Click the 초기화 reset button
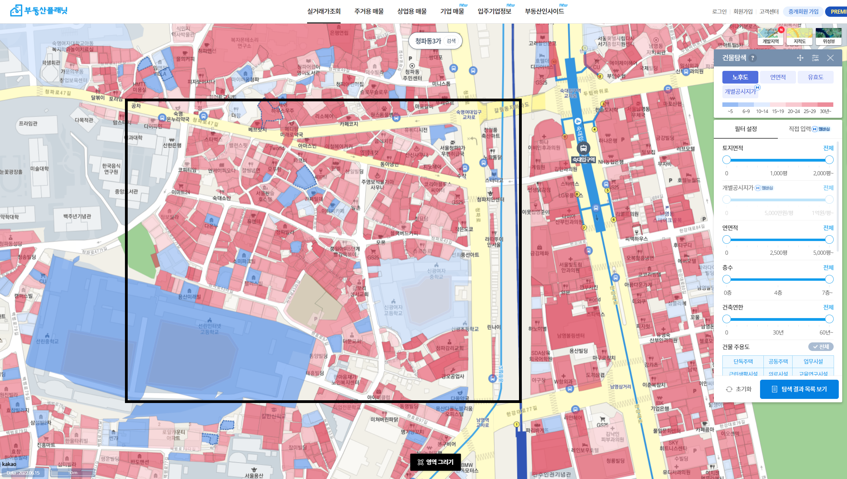Screen dimensions: 847x479 738,389
